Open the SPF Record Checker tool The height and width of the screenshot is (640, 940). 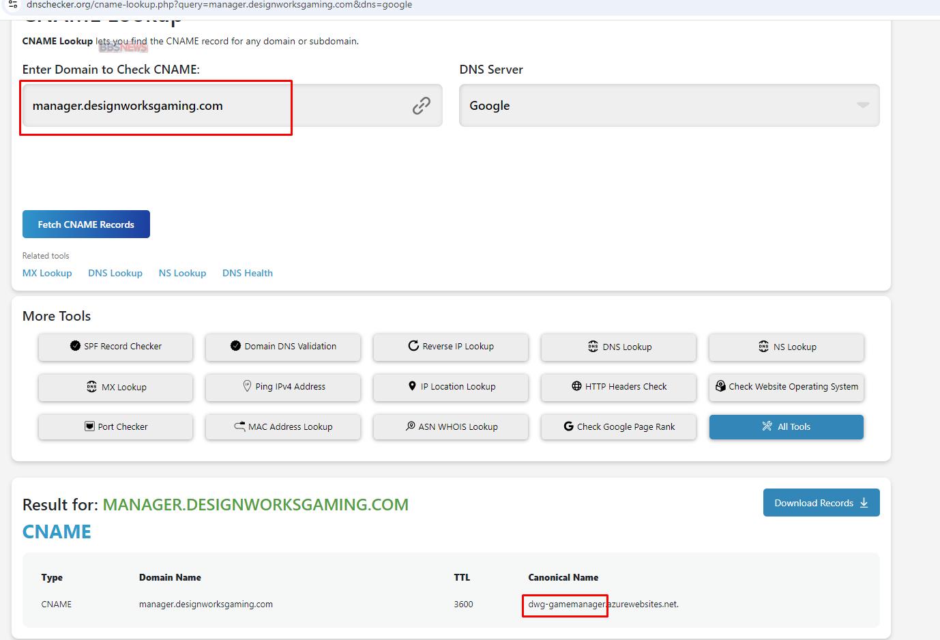pyautogui.click(x=115, y=347)
